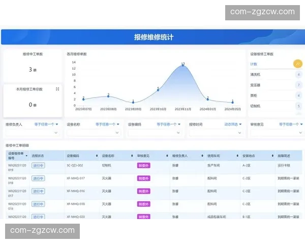Click 进行中 tag in row WX20231120017
Image resolution: width=305 pixels, height=244 pixels.
pyautogui.click(x=38, y=191)
